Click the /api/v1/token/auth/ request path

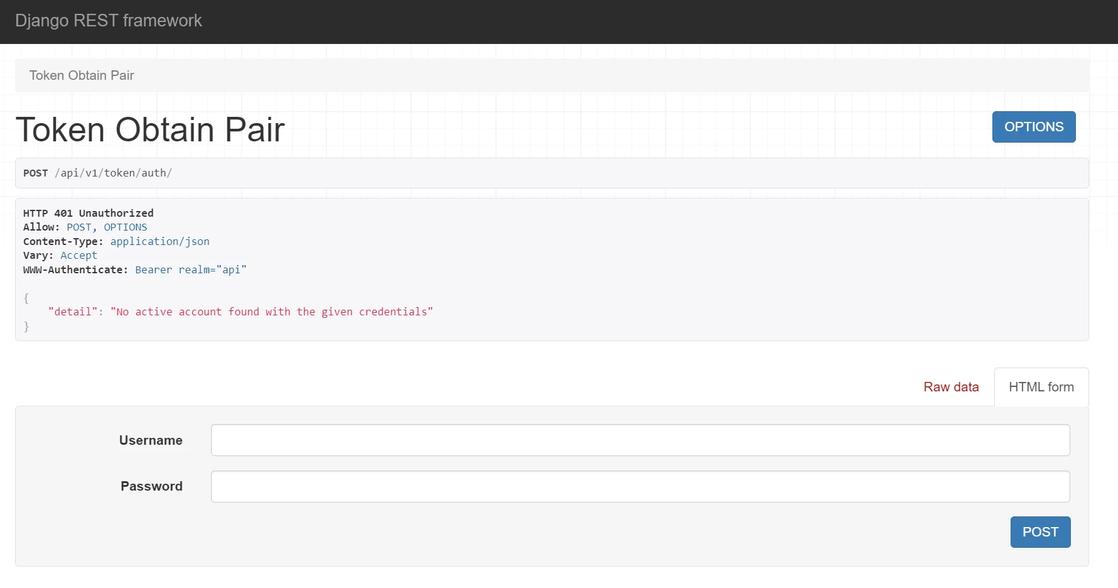113,173
